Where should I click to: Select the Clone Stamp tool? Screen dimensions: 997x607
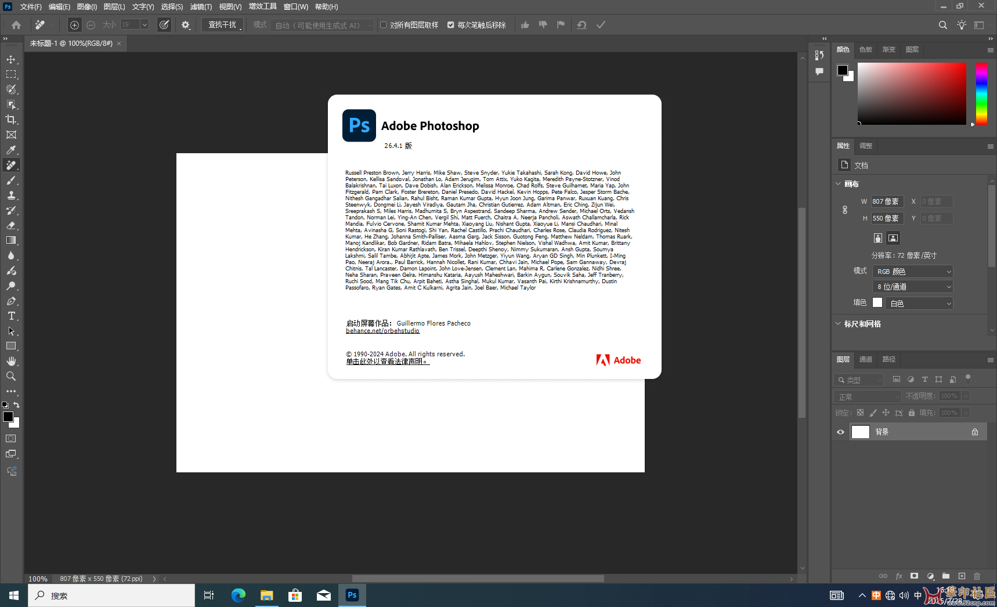pyautogui.click(x=11, y=195)
